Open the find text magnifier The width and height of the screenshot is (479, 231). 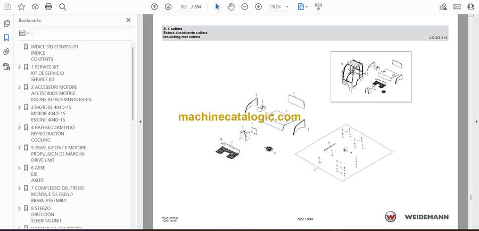[63, 7]
